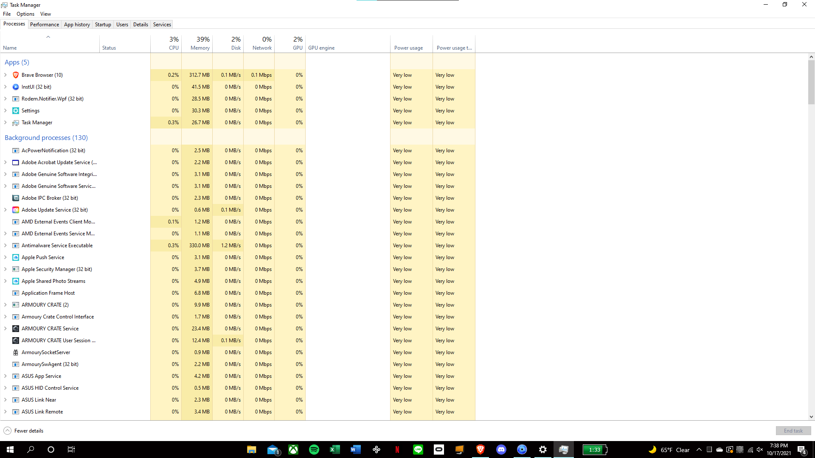815x458 pixels.
Task: Click the ARMOURY CRATE Service icon
Action: 16,329
